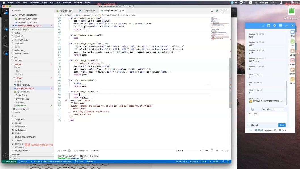Collapse the Option folder in explorer
The image size is (300, 169).
click(19, 78)
